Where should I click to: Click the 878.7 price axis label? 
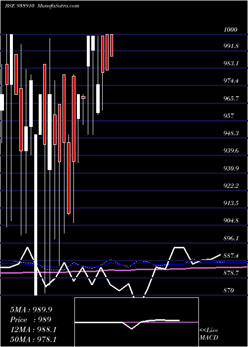[231, 273]
